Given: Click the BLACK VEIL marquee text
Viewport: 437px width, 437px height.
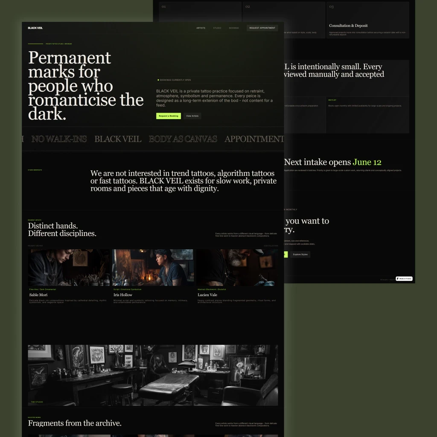Looking at the screenshot, I should (x=118, y=139).
